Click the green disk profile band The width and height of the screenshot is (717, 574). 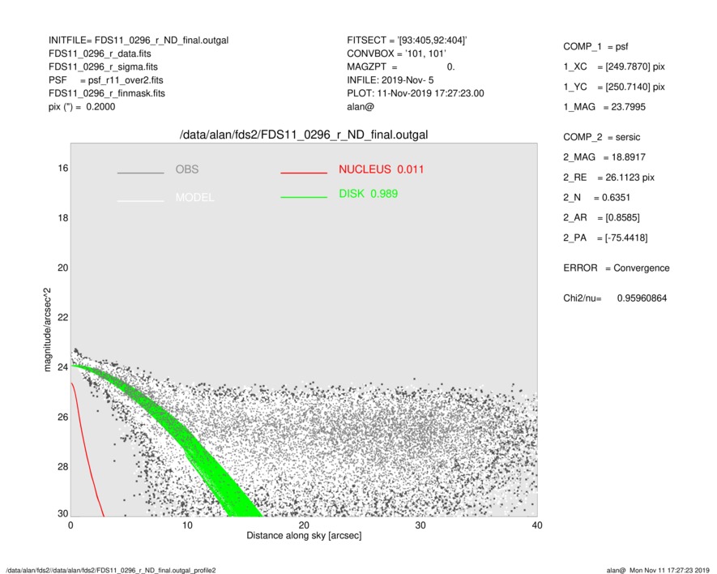[183, 435]
